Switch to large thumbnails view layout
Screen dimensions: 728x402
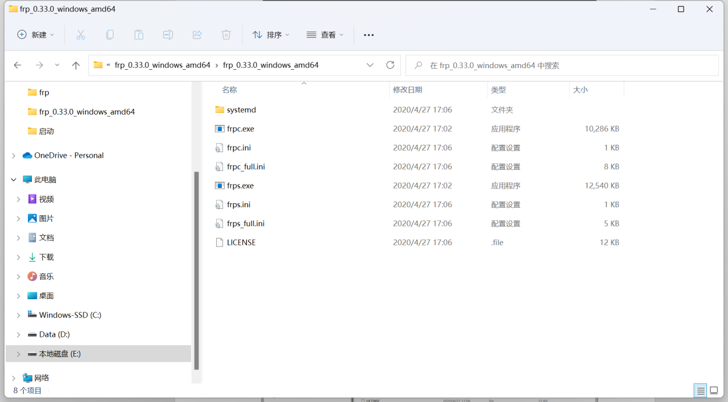coord(714,391)
